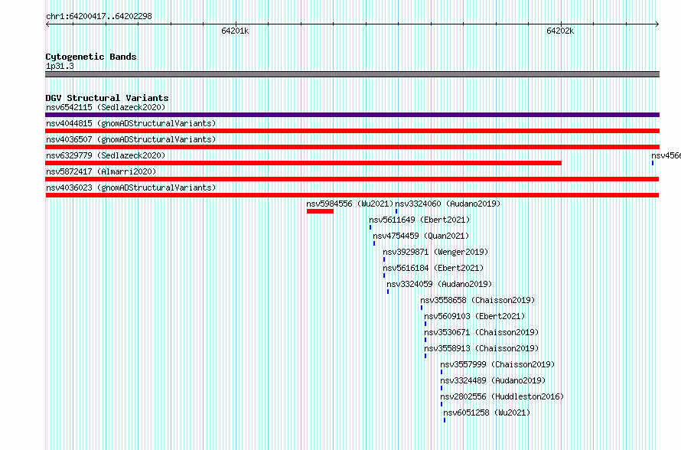This screenshot has width=681, height=450.
Task: Click the blue marker under nsv3929871
Action: (384, 259)
